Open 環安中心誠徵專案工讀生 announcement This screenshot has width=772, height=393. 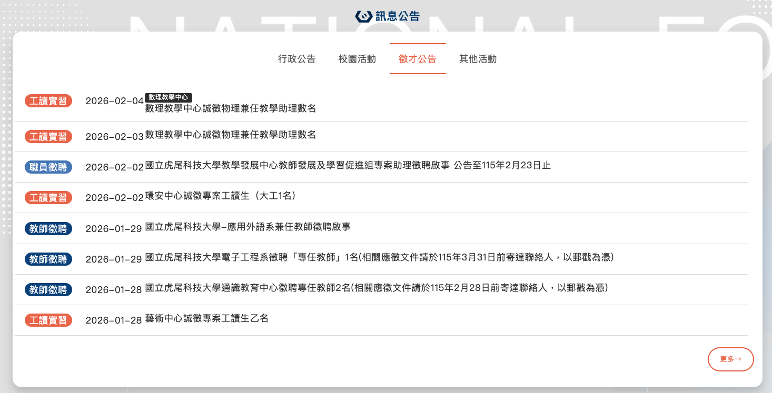pyautogui.click(x=220, y=196)
